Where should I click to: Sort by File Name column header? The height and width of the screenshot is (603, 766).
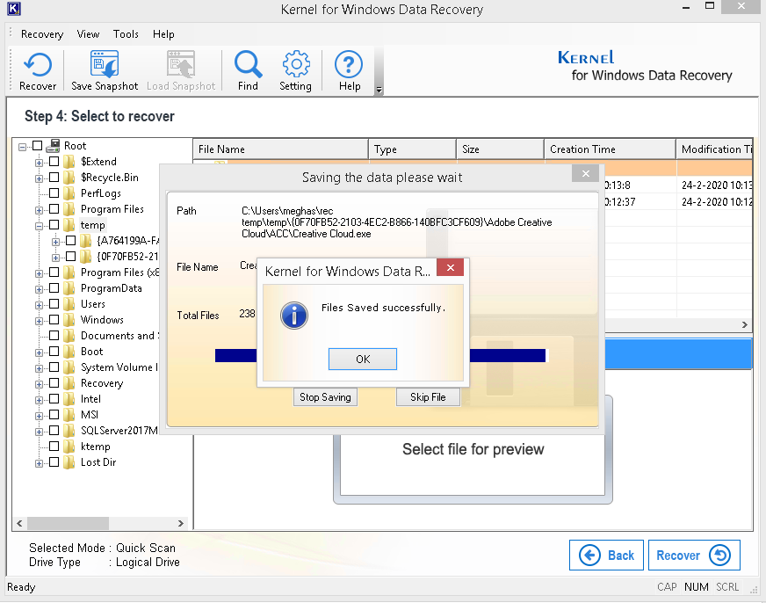[x=280, y=149]
